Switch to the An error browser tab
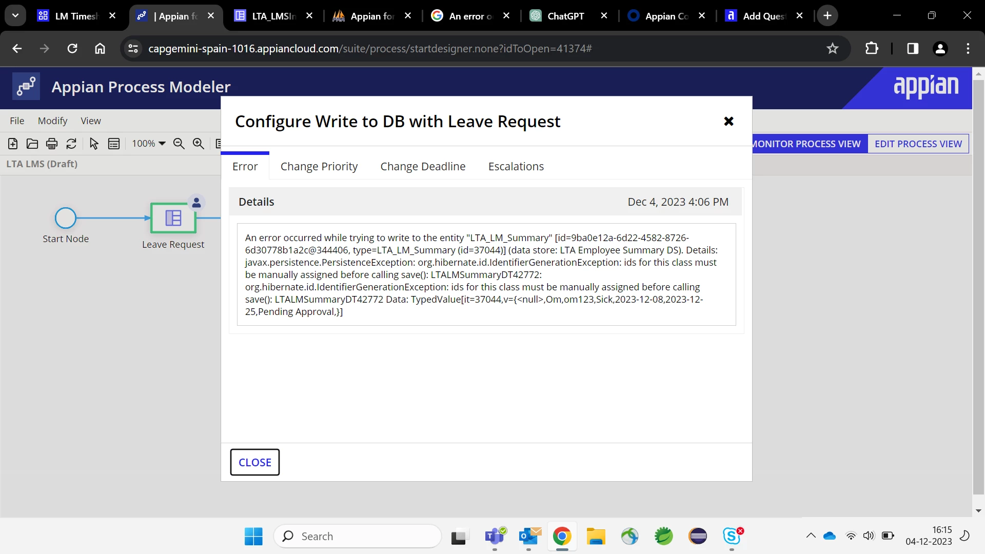985x554 pixels. [470, 16]
